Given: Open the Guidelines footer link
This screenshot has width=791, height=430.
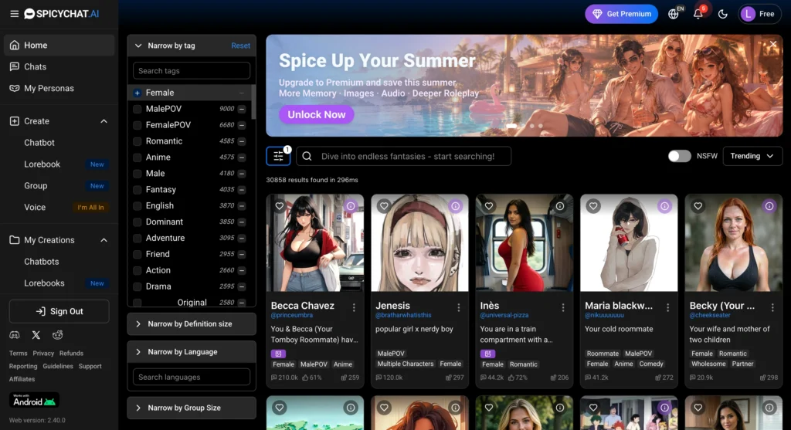Looking at the screenshot, I should coord(58,367).
